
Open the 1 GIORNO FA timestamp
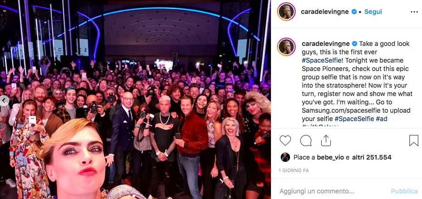(x=294, y=171)
